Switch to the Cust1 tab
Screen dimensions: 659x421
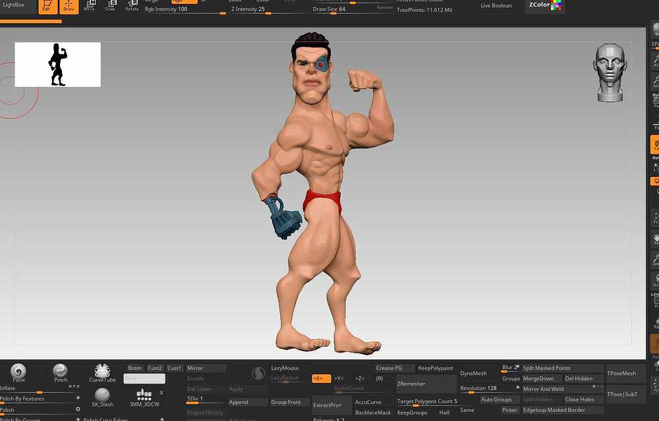(175, 368)
